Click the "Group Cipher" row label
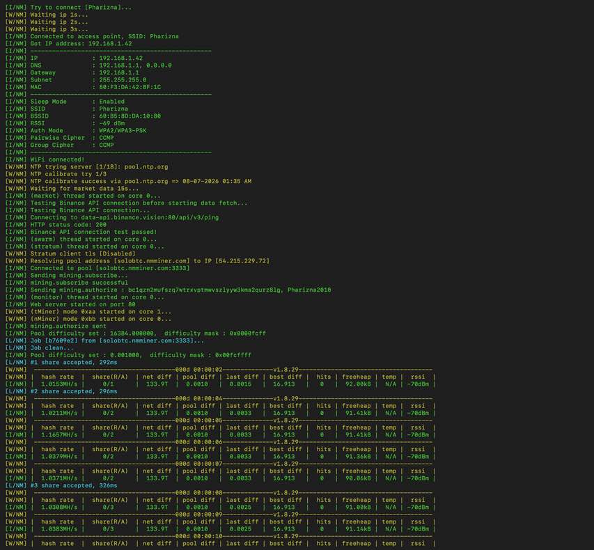Image resolution: width=594 pixels, height=550 pixels. 52,145
